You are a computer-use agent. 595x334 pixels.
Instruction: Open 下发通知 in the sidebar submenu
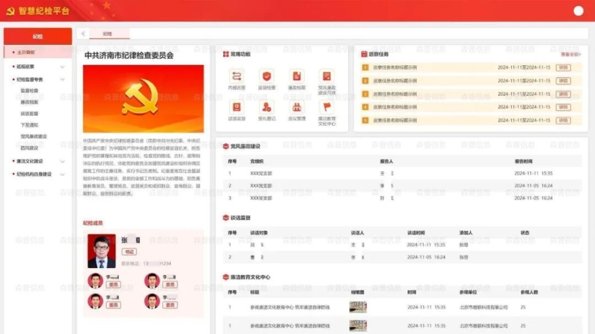30,125
